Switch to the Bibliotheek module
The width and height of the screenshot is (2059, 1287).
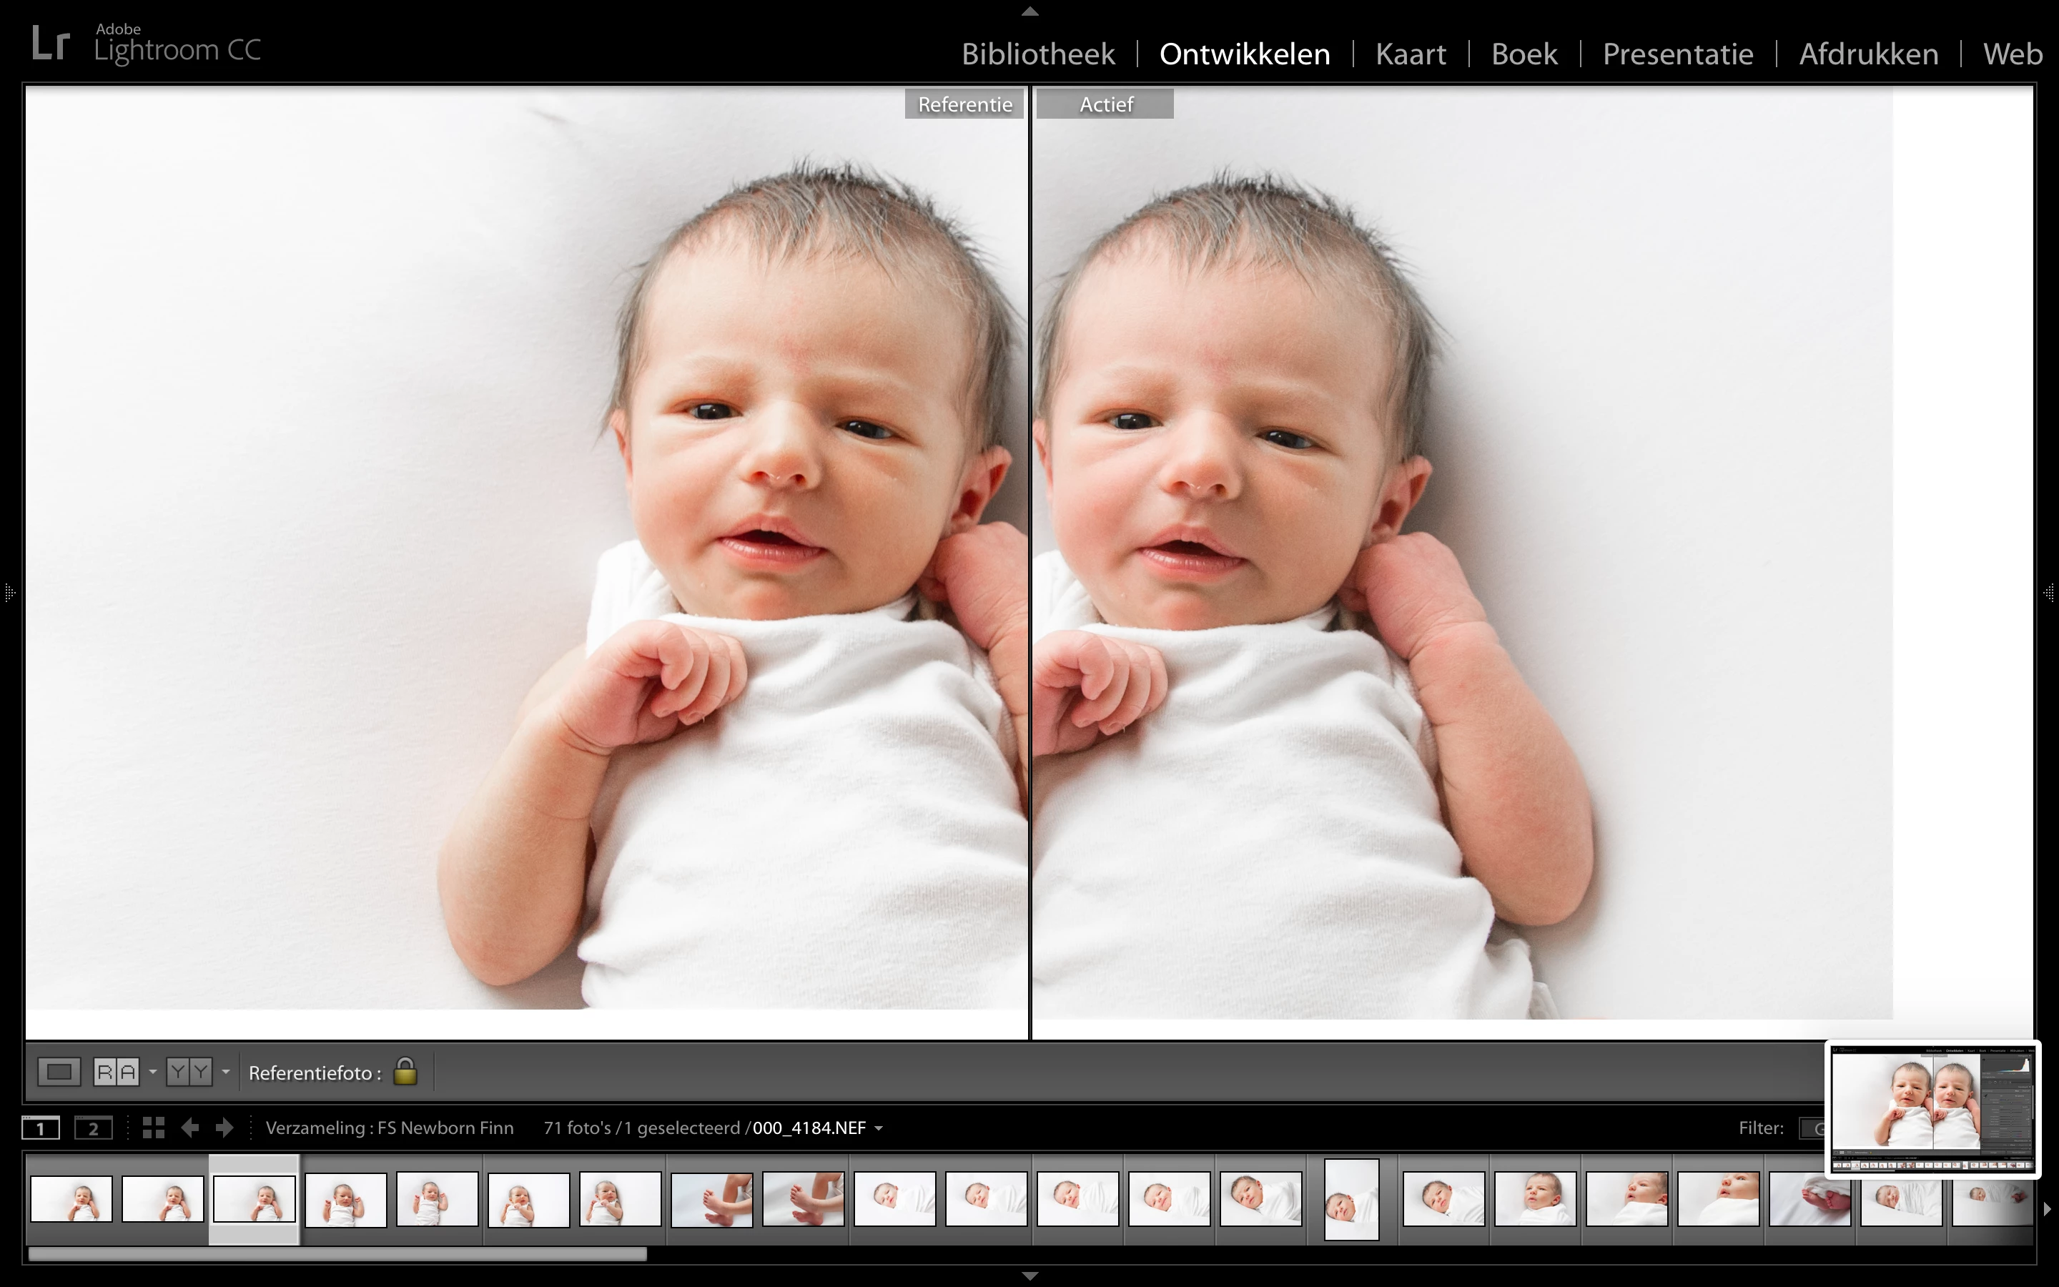[x=1037, y=54]
